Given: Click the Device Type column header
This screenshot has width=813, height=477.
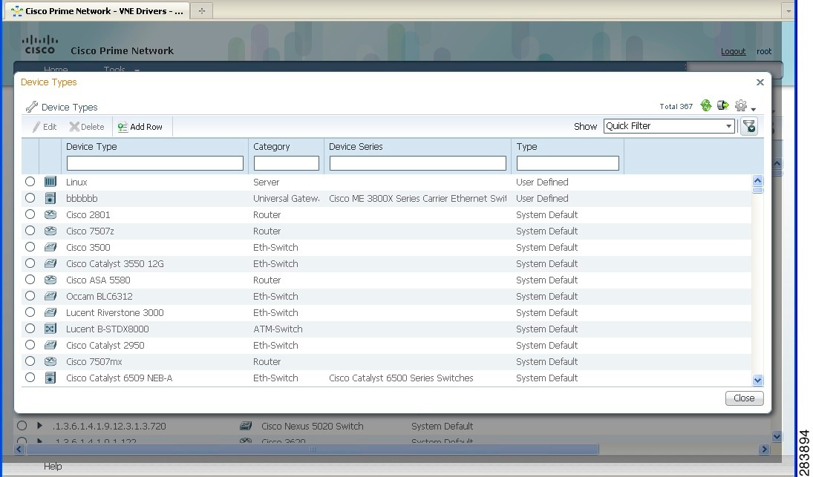Looking at the screenshot, I should click(91, 147).
